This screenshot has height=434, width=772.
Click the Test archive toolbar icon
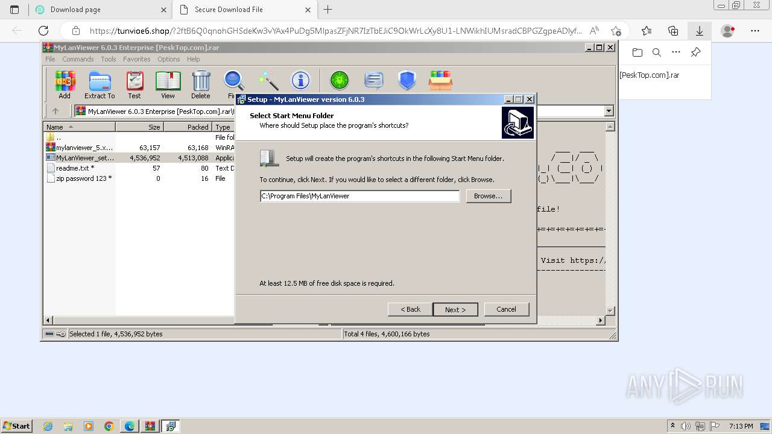(x=134, y=84)
